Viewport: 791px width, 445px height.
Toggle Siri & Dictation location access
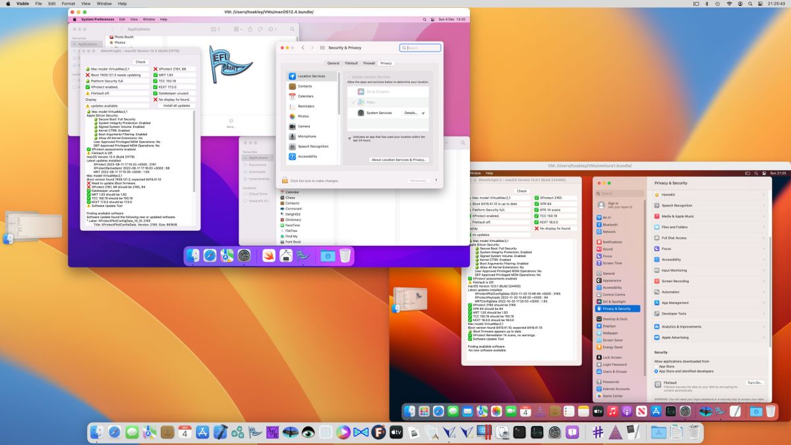point(353,92)
